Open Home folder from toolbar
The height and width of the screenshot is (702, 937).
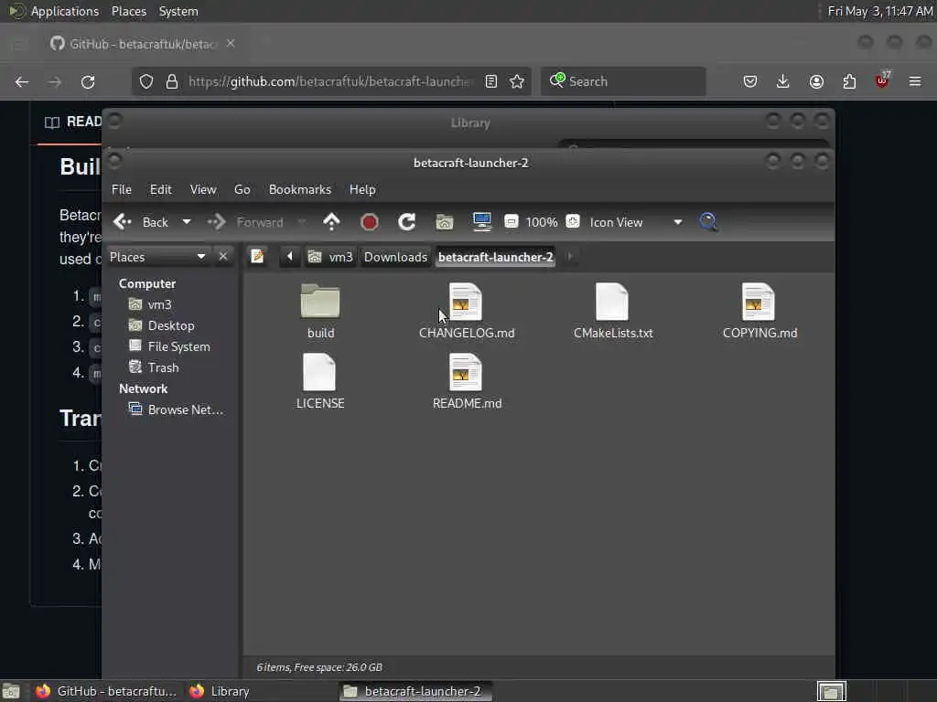click(x=445, y=222)
